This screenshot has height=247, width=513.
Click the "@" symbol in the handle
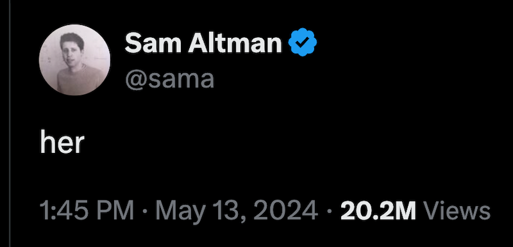click(x=136, y=80)
